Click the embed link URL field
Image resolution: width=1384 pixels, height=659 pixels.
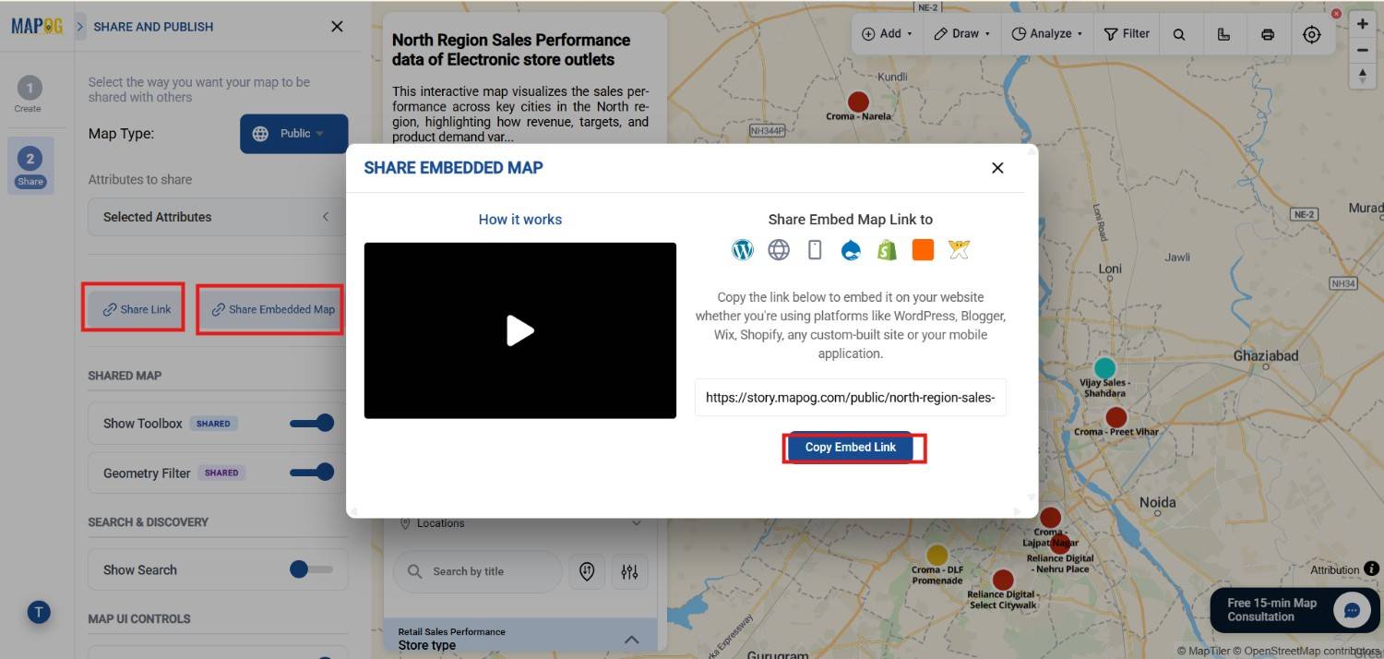(x=851, y=398)
